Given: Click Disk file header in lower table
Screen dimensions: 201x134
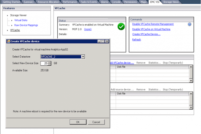Looking at the screenshot, I should (x=152, y=93).
